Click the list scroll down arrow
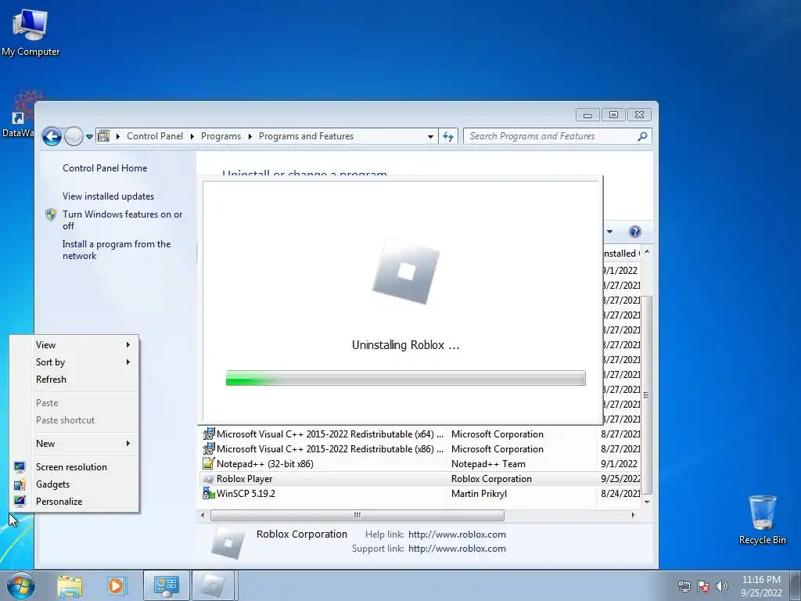The width and height of the screenshot is (801, 601). point(647,502)
